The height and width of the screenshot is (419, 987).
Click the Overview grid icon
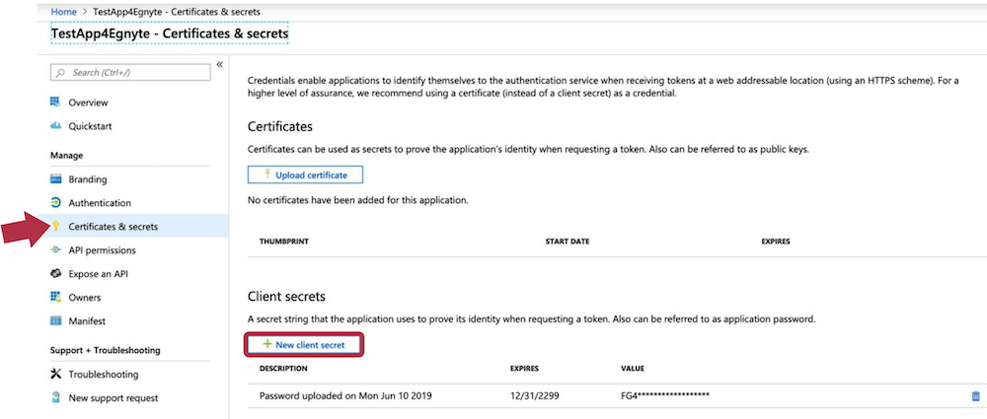click(55, 102)
